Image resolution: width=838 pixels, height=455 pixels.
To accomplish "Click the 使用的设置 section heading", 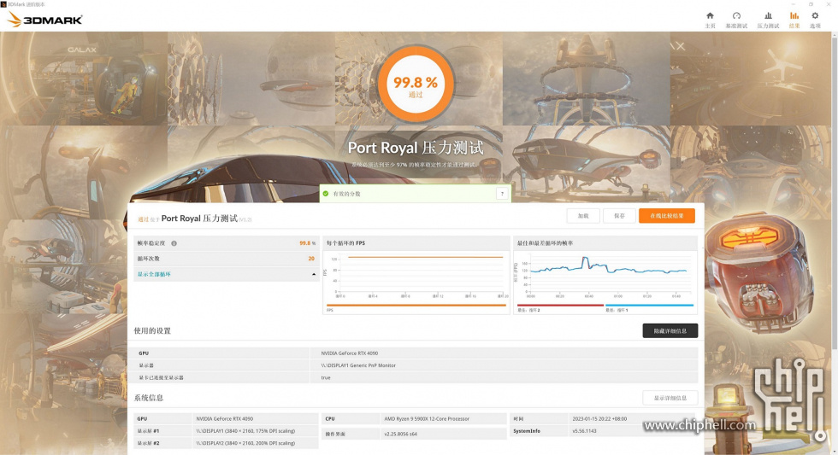I will [x=152, y=330].
